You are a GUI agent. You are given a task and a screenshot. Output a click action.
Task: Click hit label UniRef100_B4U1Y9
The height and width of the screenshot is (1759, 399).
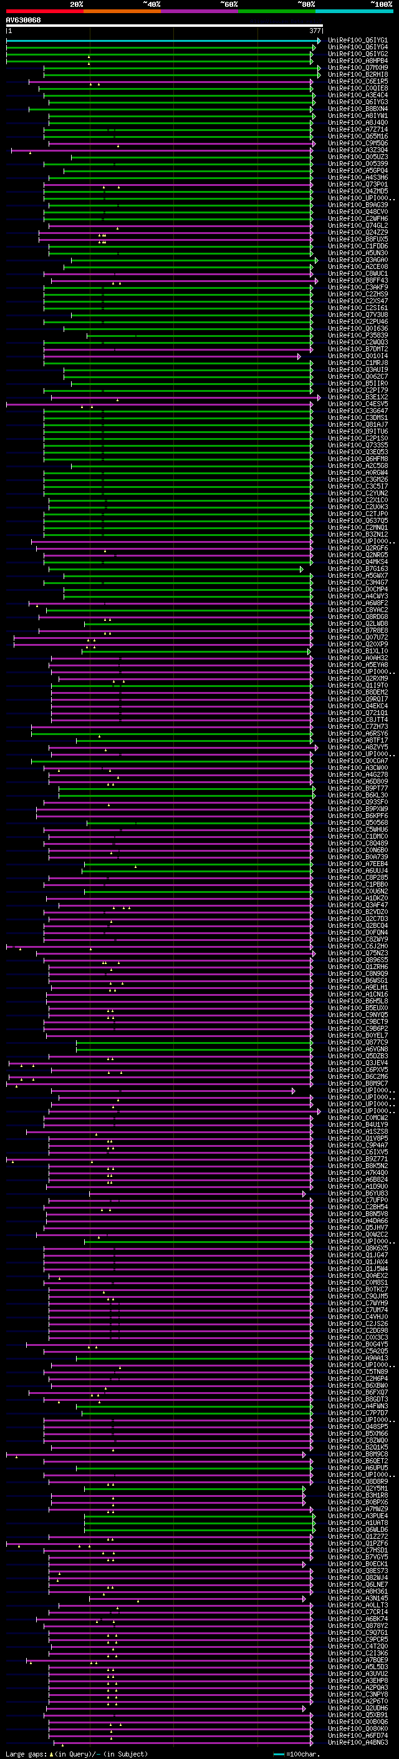(358, 1125)
